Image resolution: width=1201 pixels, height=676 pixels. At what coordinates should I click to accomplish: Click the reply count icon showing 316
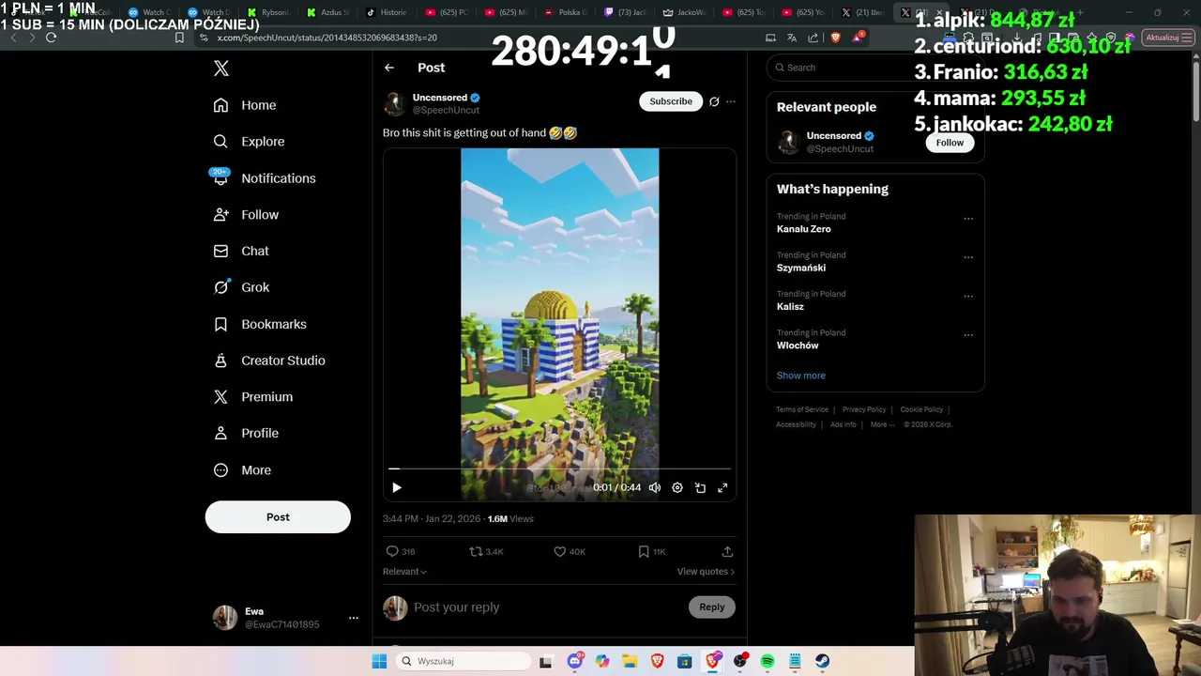tap(401, 551)
